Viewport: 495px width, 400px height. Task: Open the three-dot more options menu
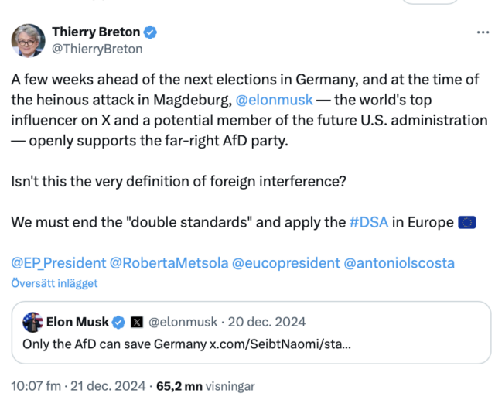pyautogui.click(x=481, y=33)
